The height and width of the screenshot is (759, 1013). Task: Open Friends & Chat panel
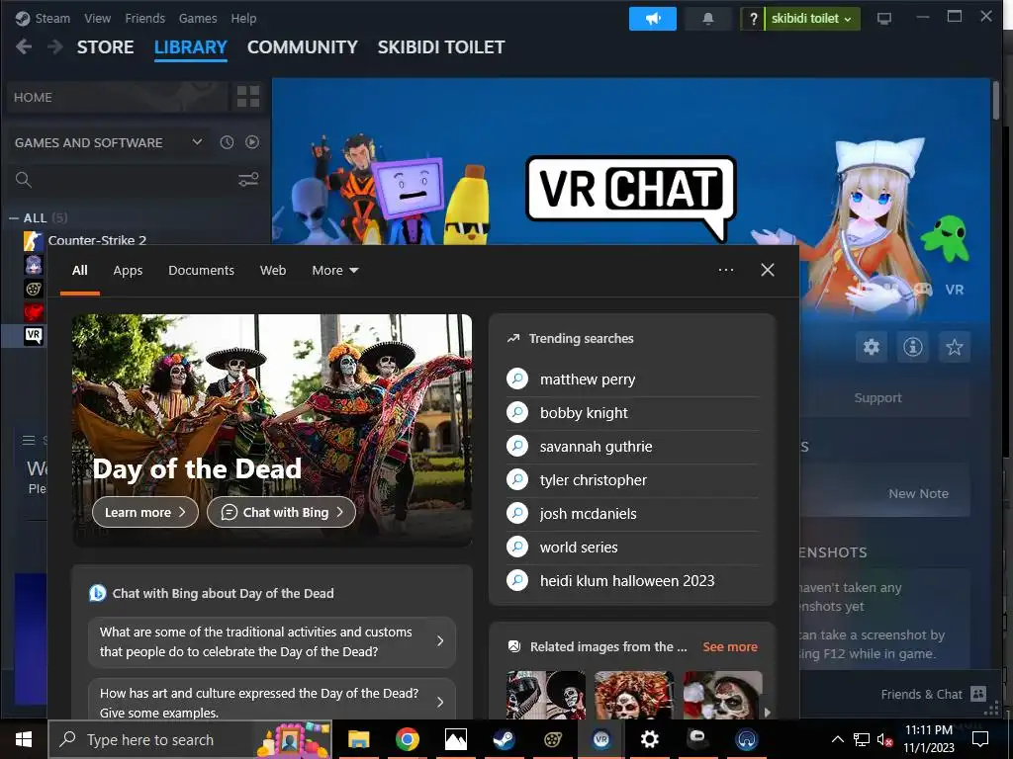(x=933, y=695)
